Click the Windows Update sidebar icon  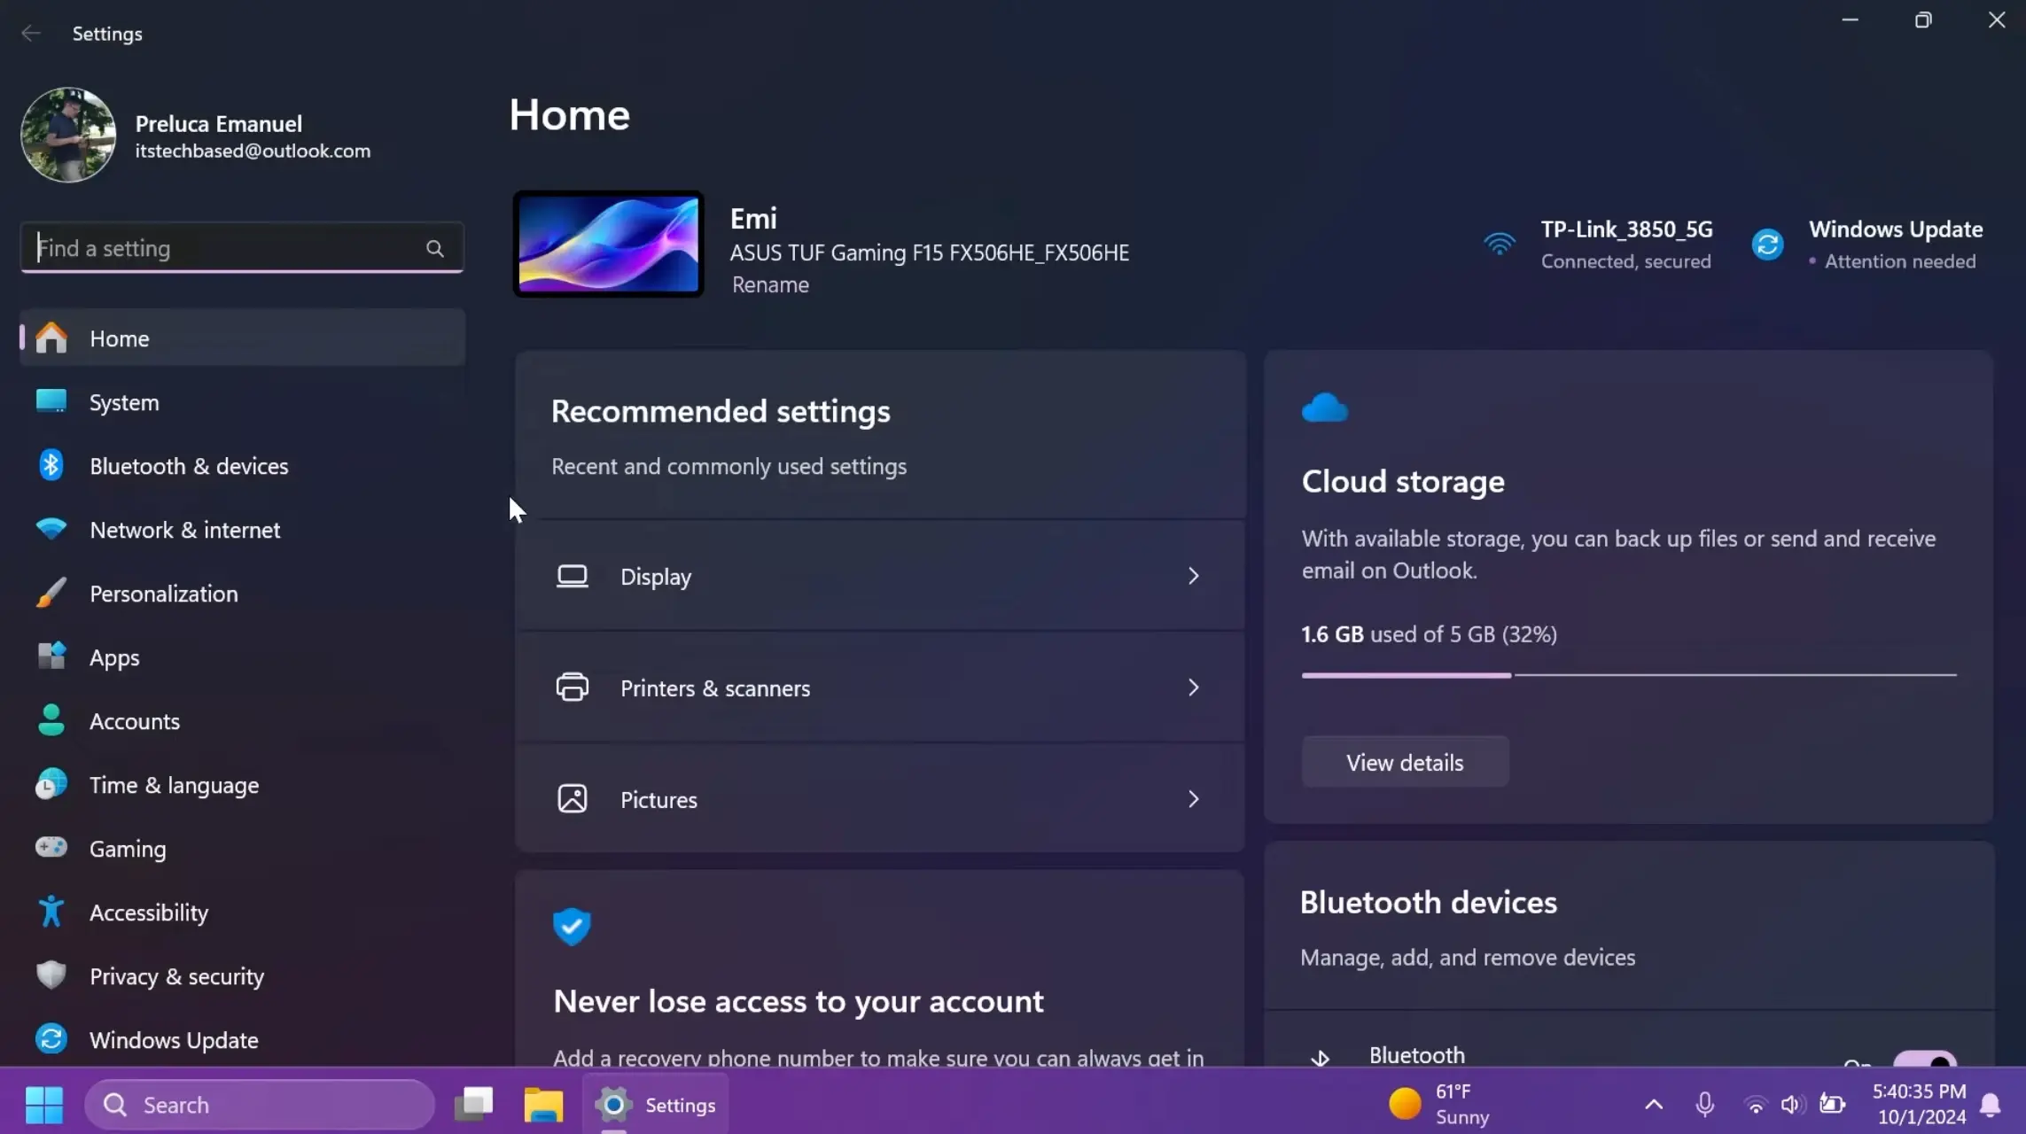click(x=51, y=1039)
